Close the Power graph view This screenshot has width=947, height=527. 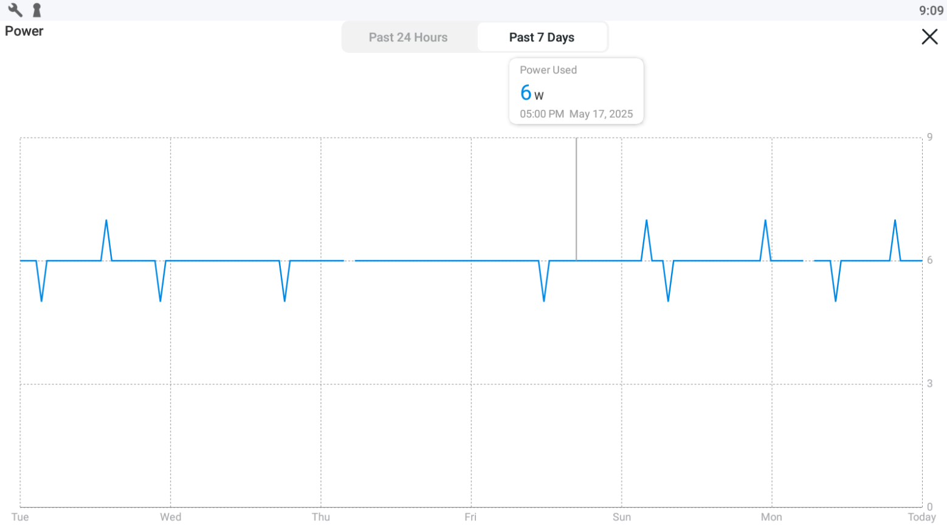tap(929, 37)
